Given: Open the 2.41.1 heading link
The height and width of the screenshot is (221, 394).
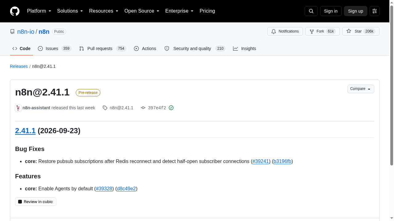Looking at the screenshot, I should point(25,131).
